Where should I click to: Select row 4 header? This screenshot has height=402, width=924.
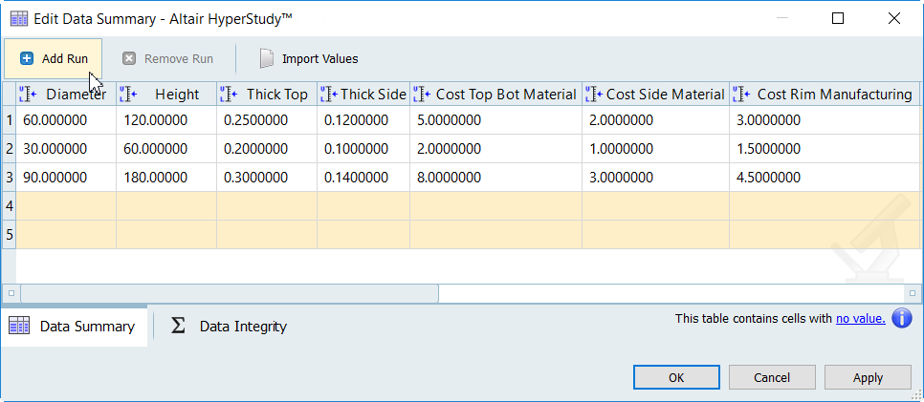[x=9, y=206]
